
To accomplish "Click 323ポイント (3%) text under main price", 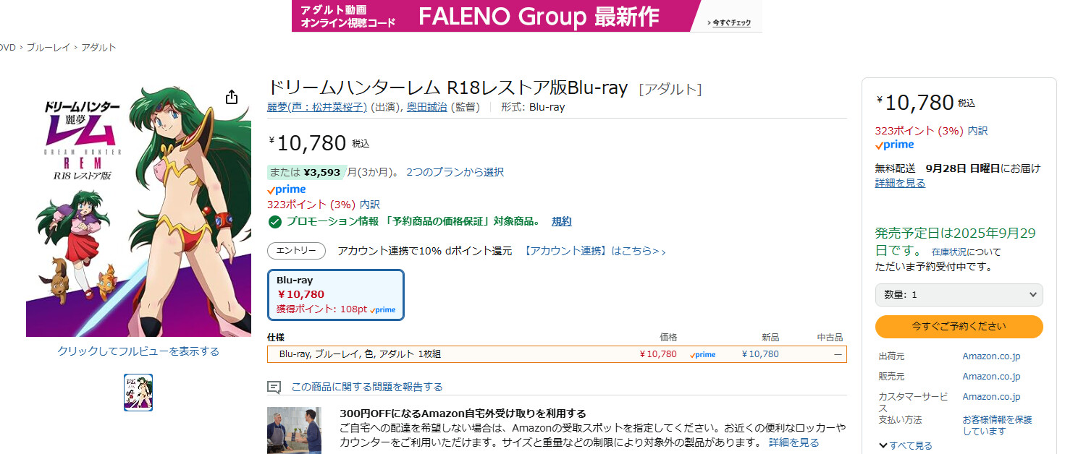I will coord(311,205).
